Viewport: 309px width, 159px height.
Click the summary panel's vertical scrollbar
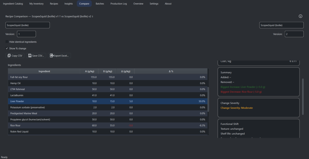click(x=303, y=97)
